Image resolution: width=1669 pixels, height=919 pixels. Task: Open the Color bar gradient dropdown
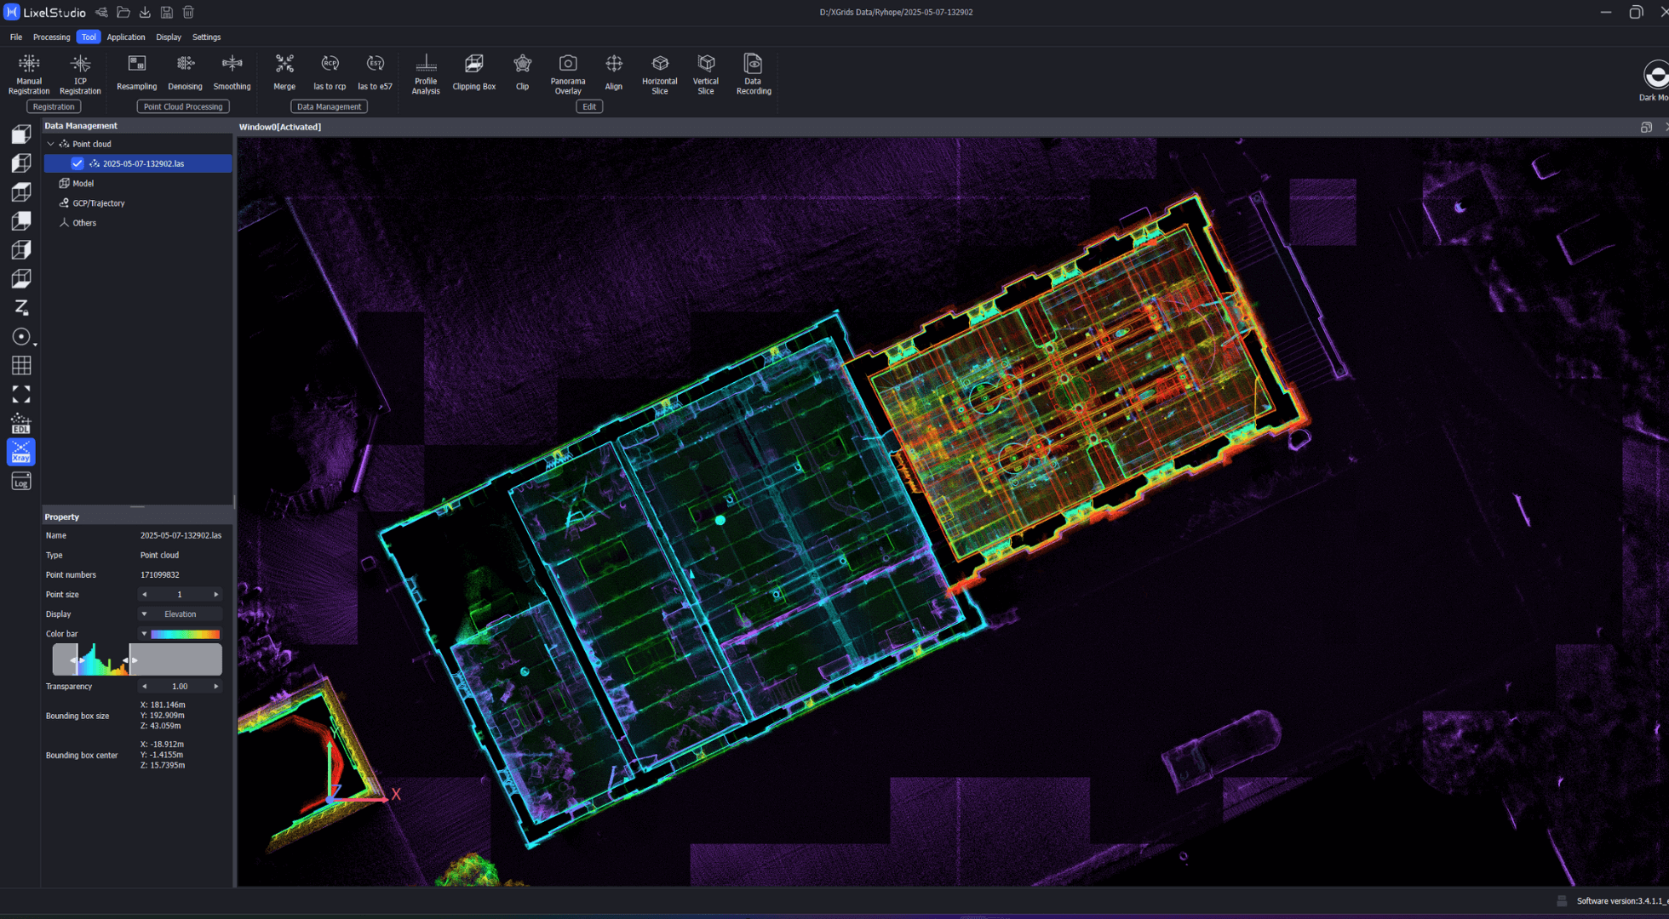[180, 634]
